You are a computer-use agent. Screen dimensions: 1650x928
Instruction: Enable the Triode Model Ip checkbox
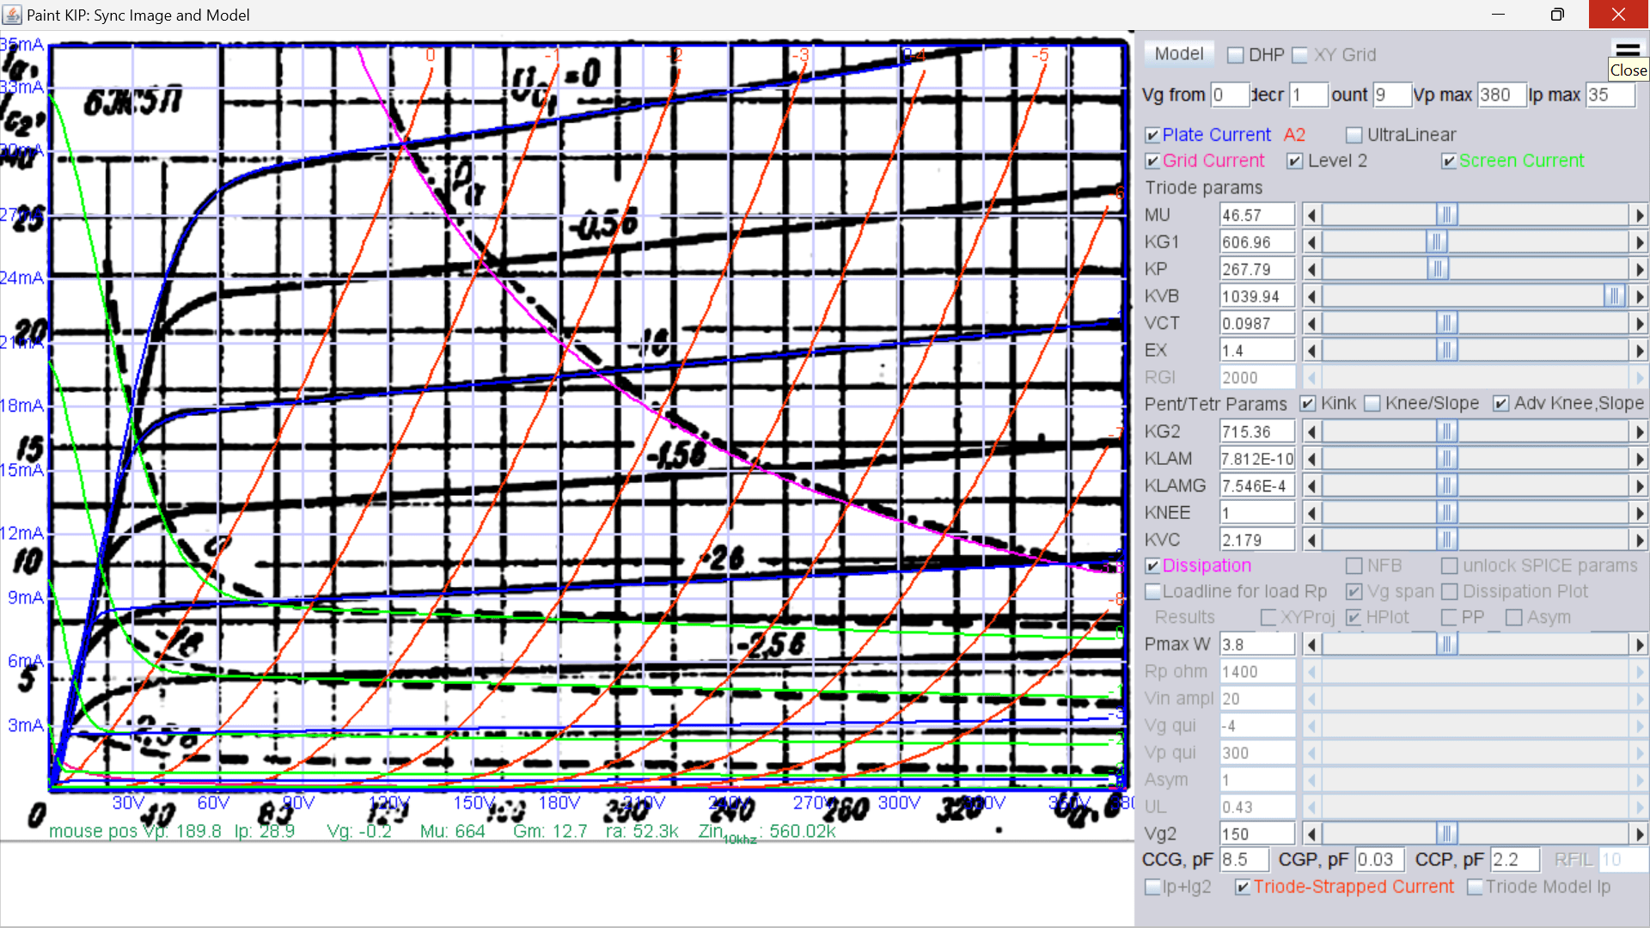click(x=1475, y=888)
